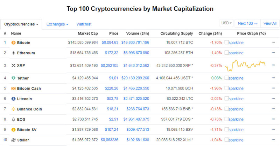Click broken sparkline image for Tether
This screenshot has height=146, width=280.
[234, 78]
